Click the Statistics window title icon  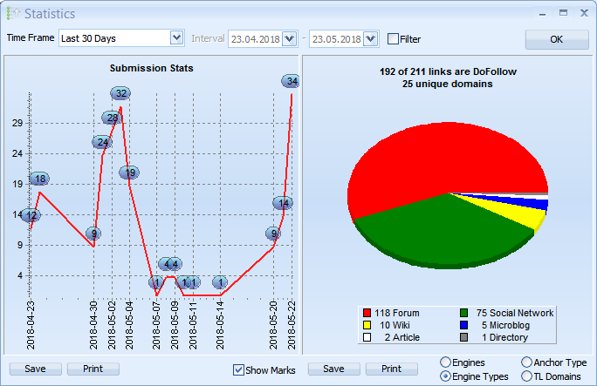point(12,14)
